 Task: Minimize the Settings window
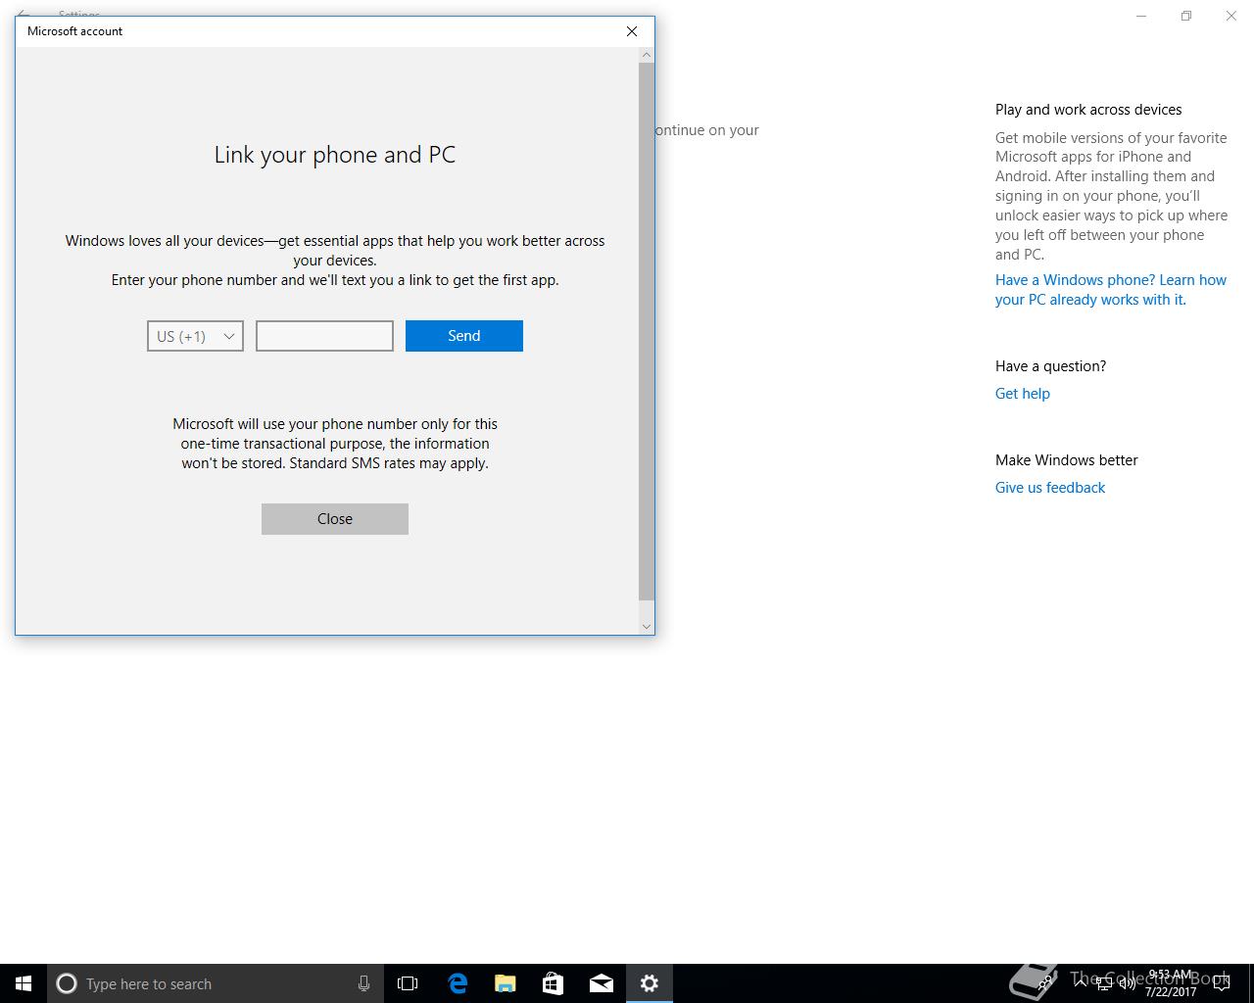(1141, 16)
